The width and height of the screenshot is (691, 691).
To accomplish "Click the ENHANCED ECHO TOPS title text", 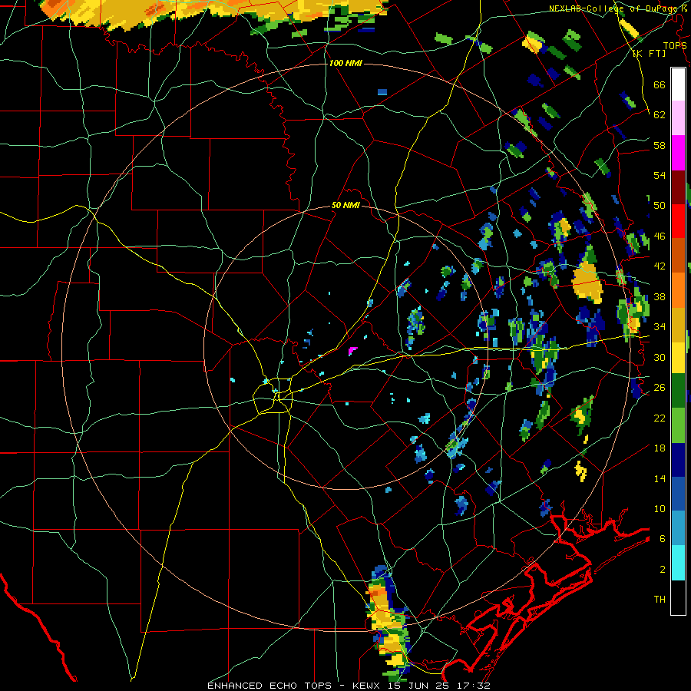I will click(269, 686).
